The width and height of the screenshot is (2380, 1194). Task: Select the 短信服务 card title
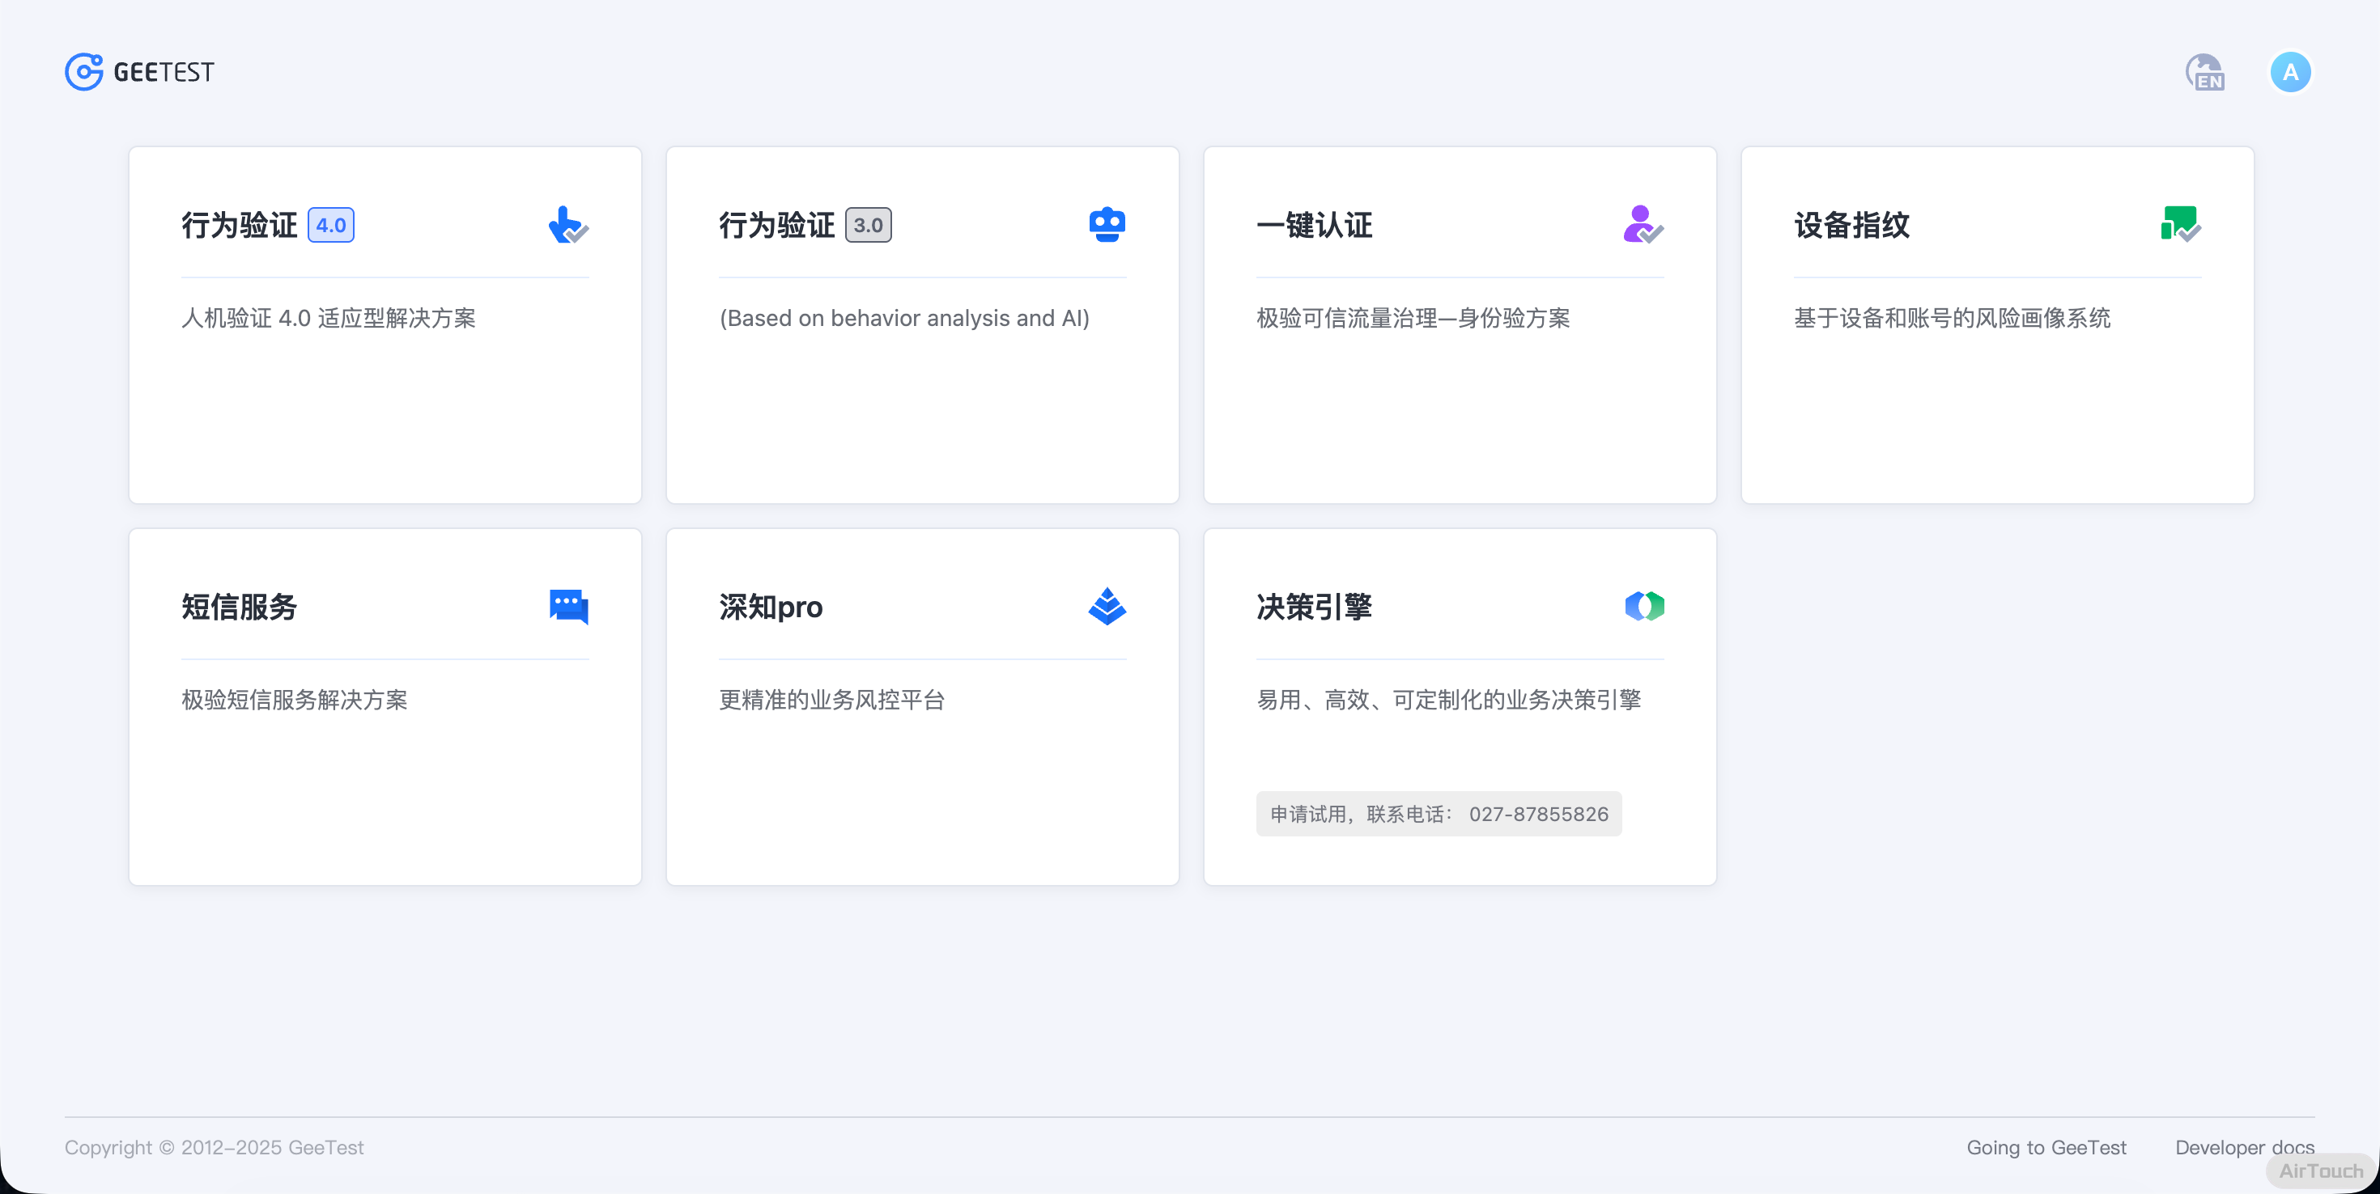click(x=240, y=608)
